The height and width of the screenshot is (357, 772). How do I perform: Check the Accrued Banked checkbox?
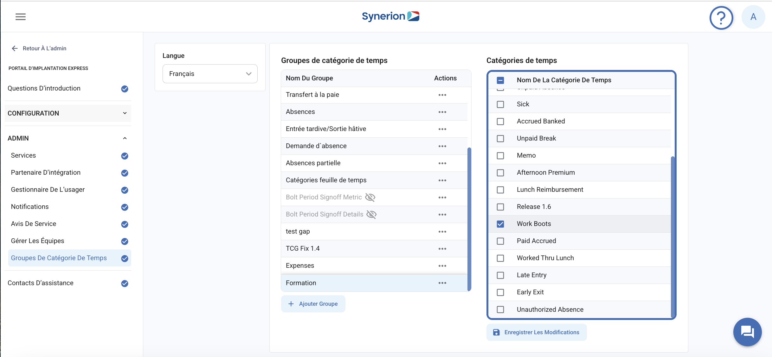(500, 122)
